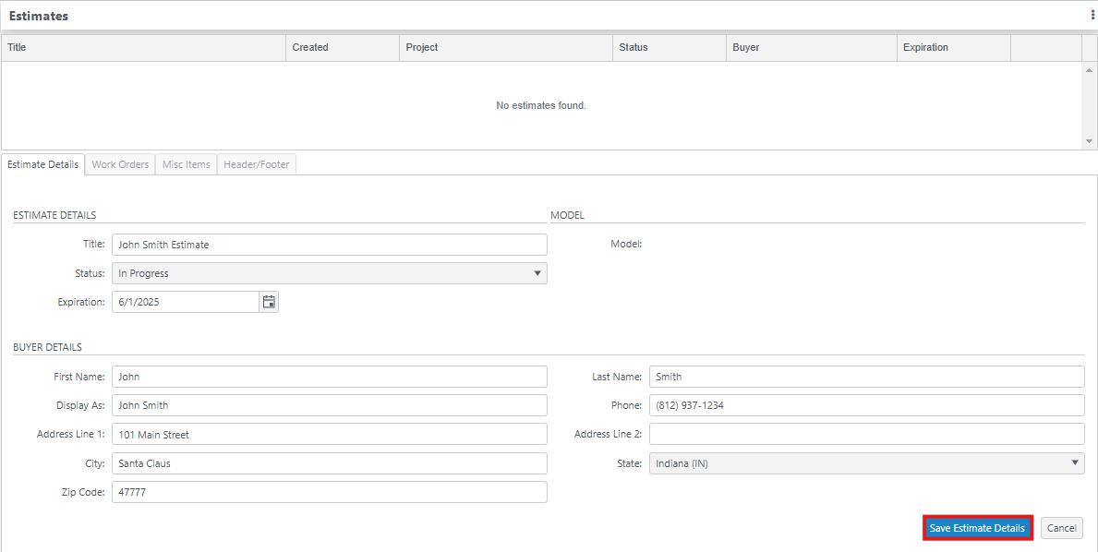The width and height of the screenshot is (1098, 552).
Task: Focus the Title field with John Smith Estimate
Action: click(x=329, y=245)
